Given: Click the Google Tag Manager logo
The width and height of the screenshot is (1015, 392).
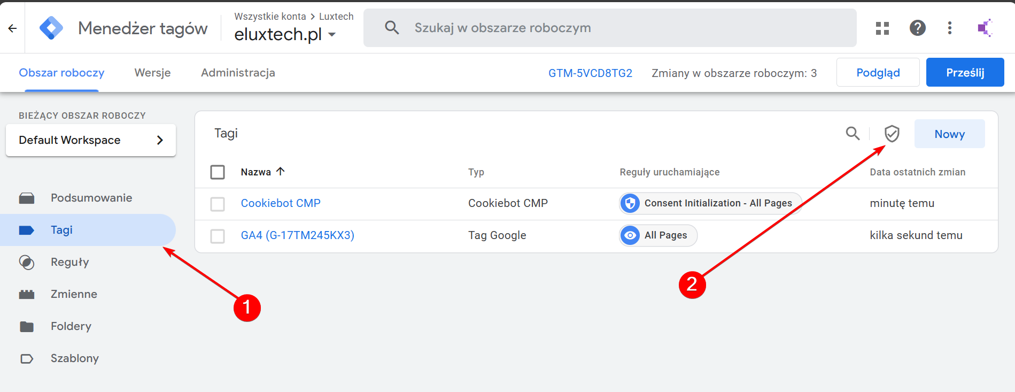Looking at the screenshot, I should point(51,28).
